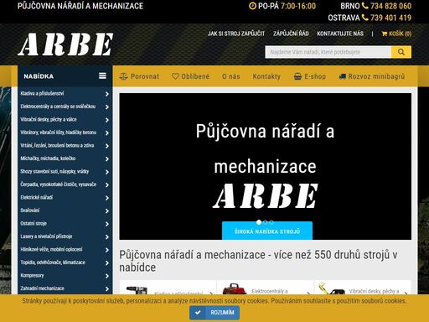The height and width of the screenshot is (322, 429).
Task: Select second slide dot in banner
Action: click(x=266, y=222)
